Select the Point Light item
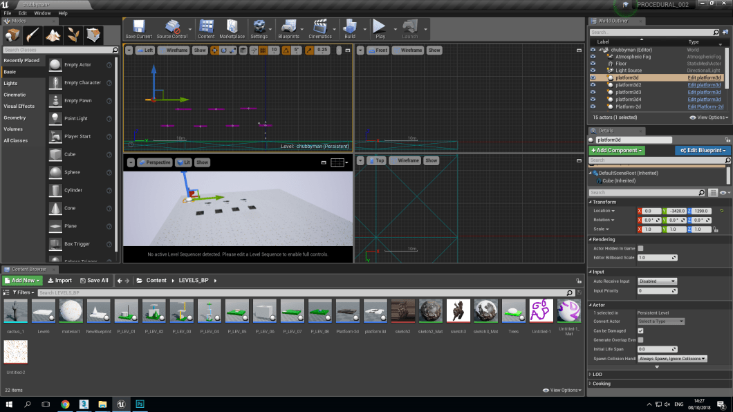 (x=80, y=119)
